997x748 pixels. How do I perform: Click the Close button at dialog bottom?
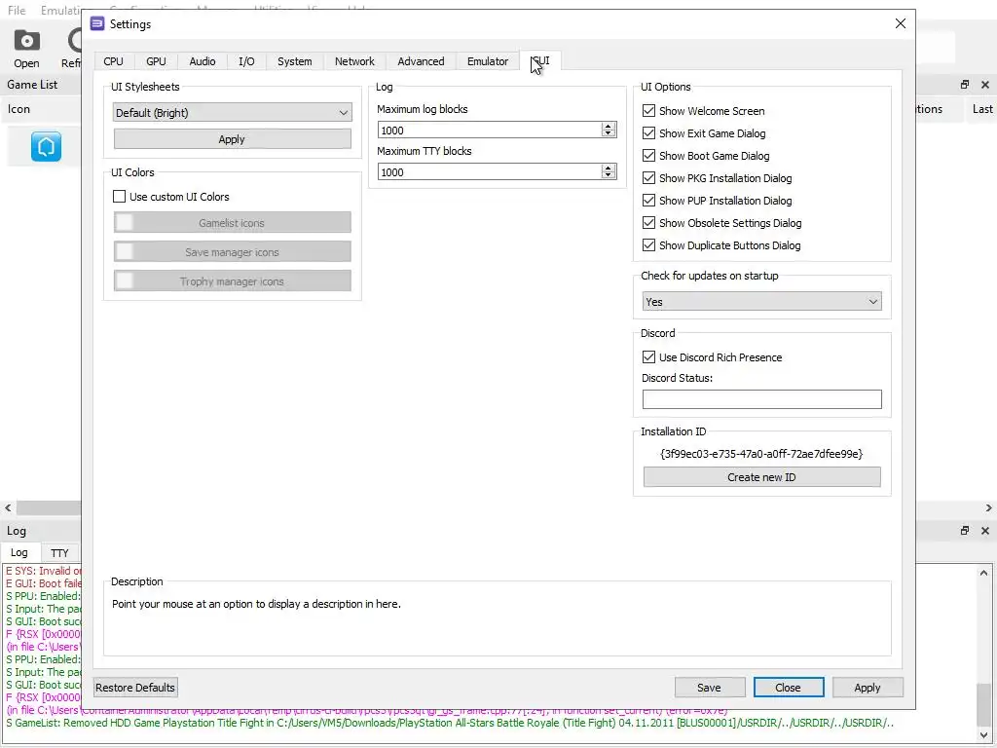(789, 688)
